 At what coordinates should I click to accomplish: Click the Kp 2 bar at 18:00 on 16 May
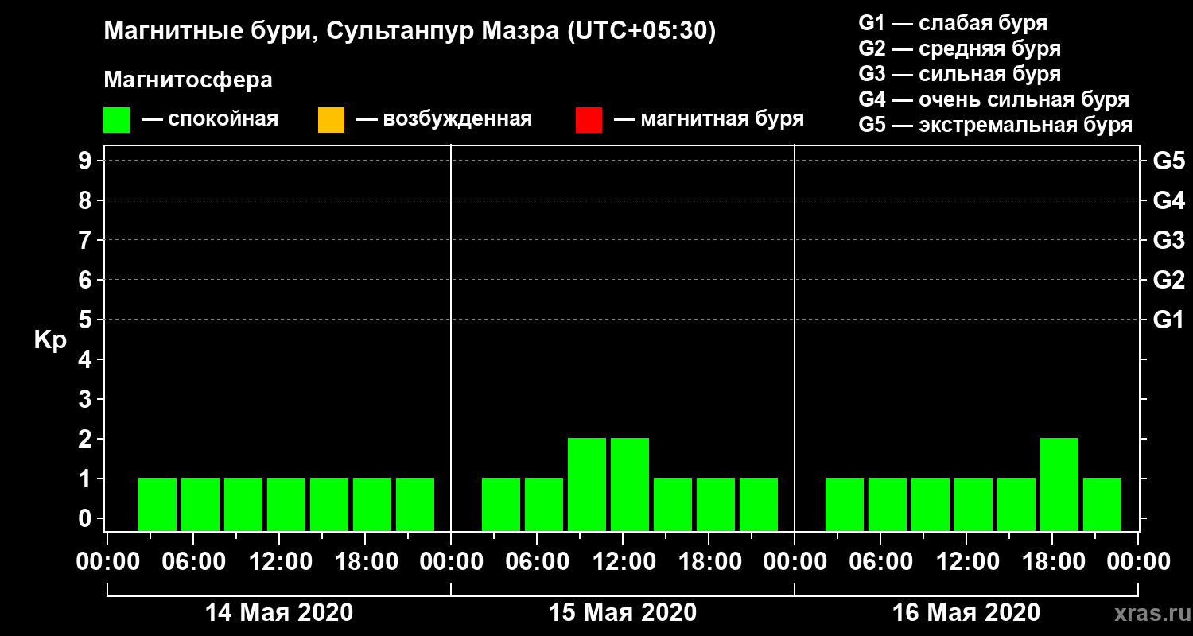(1059, 484)
